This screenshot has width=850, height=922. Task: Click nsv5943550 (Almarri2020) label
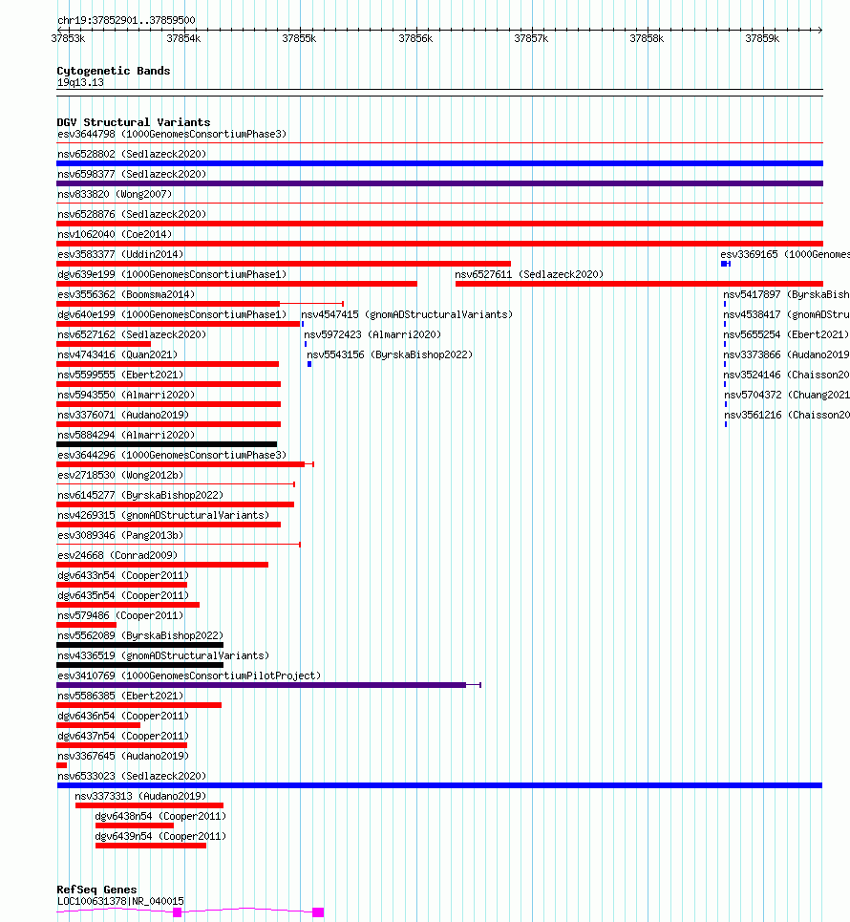126,394
